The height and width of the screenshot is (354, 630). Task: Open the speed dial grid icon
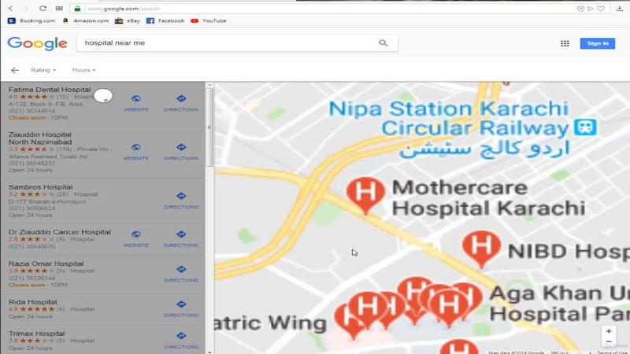point(59,9)
